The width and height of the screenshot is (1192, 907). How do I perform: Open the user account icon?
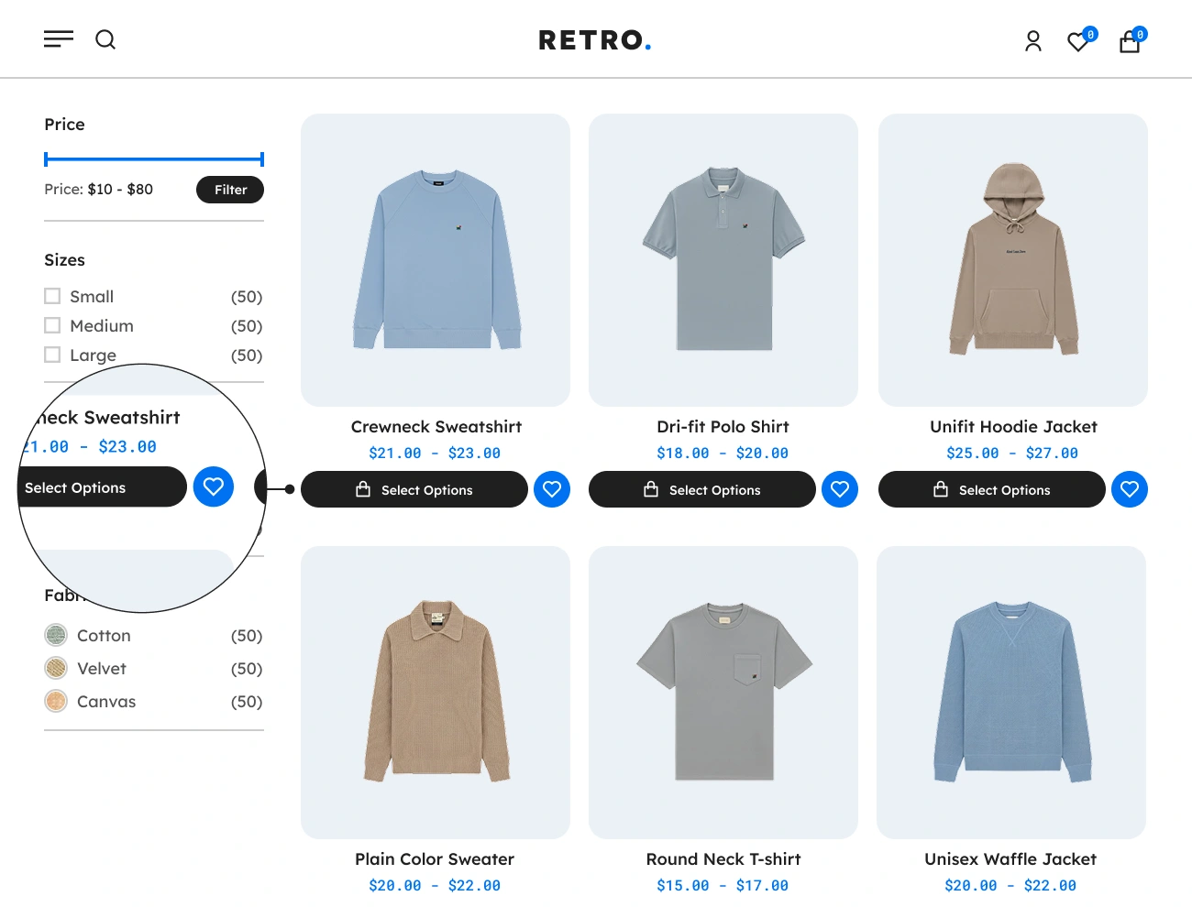pos(1033,41)
